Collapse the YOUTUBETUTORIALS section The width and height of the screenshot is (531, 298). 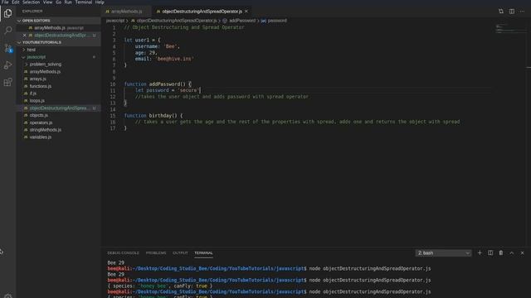41,42
